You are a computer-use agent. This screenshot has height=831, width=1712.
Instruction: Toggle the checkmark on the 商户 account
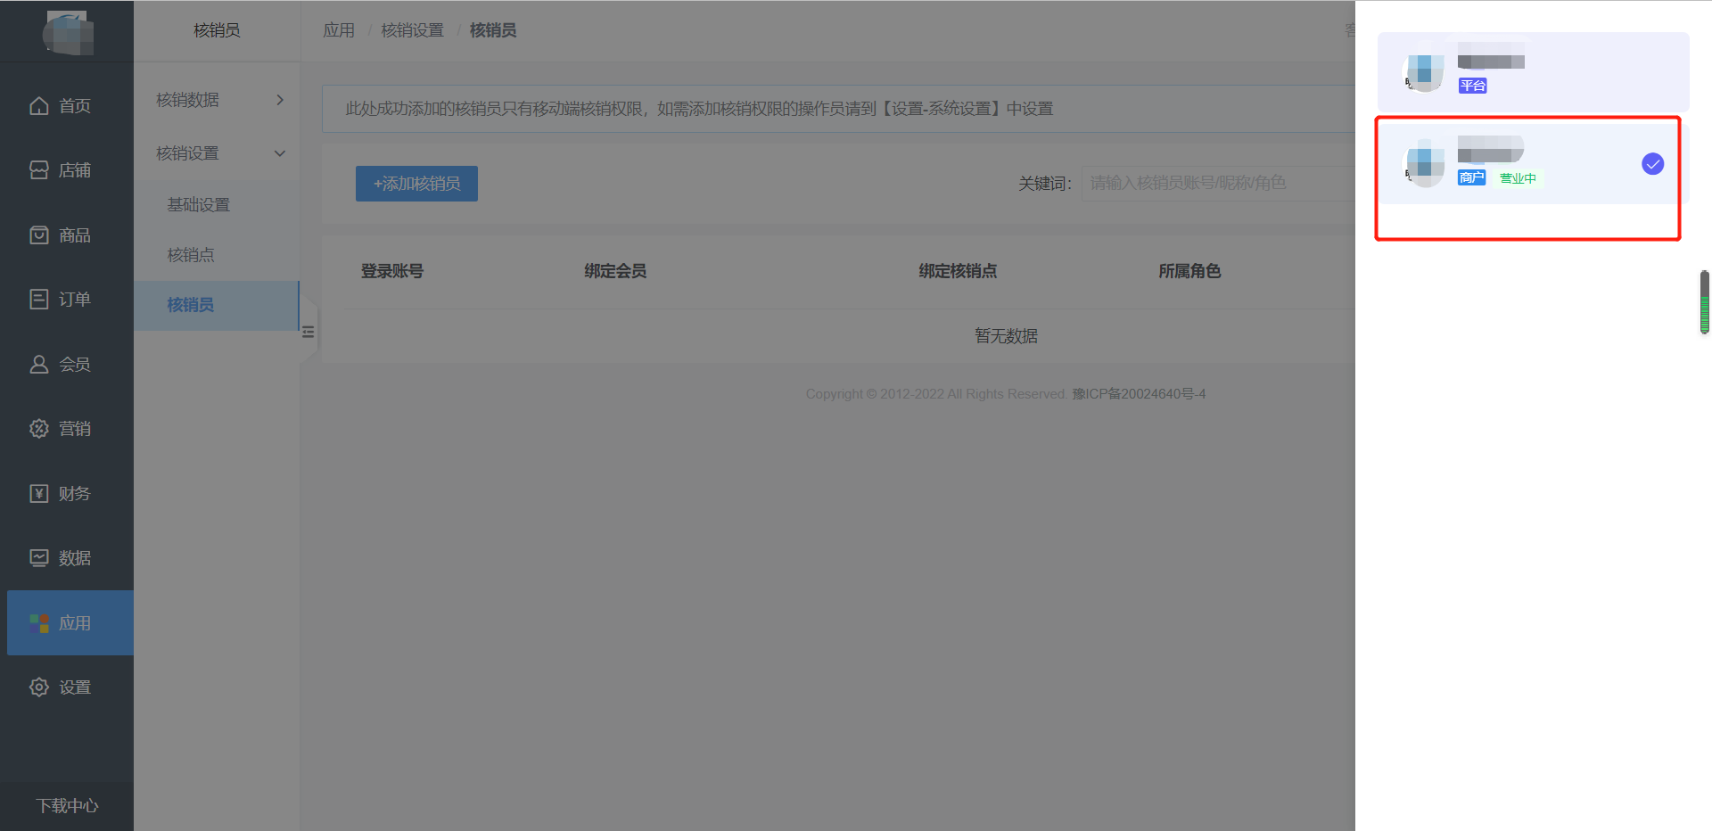pos(1652,164)
